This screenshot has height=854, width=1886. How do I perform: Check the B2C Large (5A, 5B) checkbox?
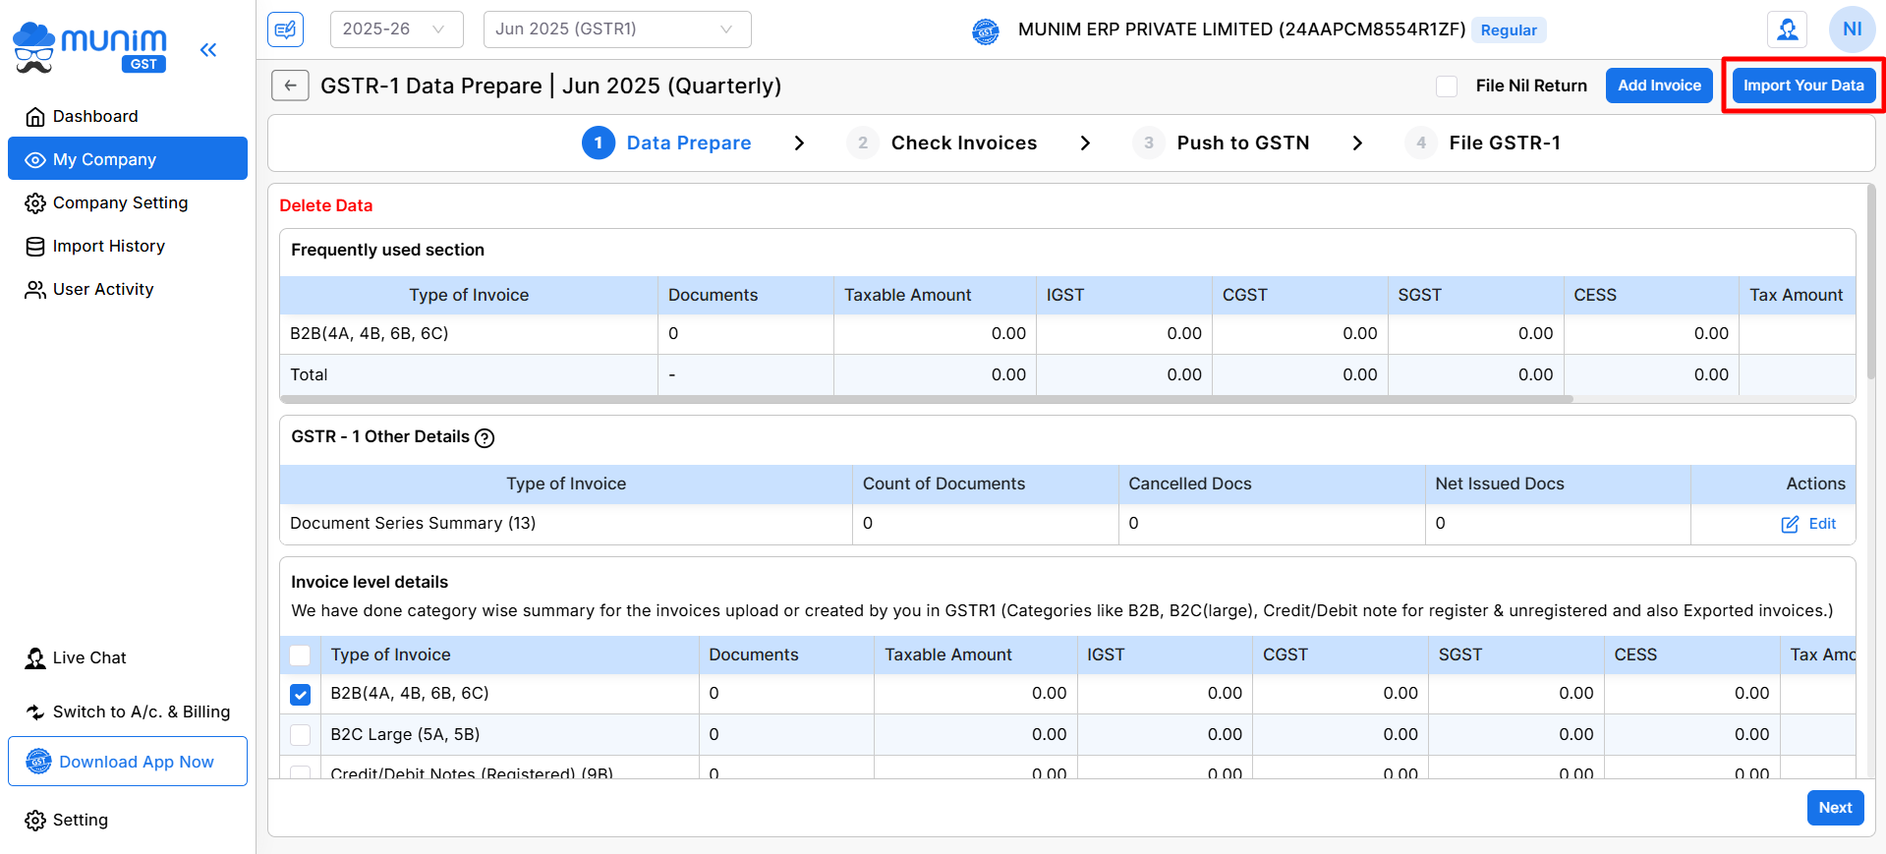coord(301,735)
